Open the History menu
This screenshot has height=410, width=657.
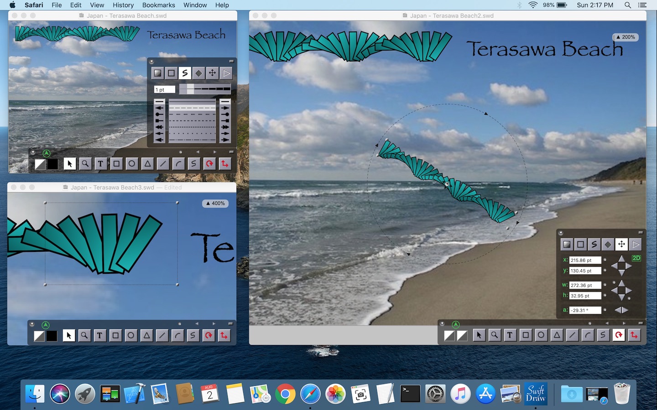click(123, 5)
